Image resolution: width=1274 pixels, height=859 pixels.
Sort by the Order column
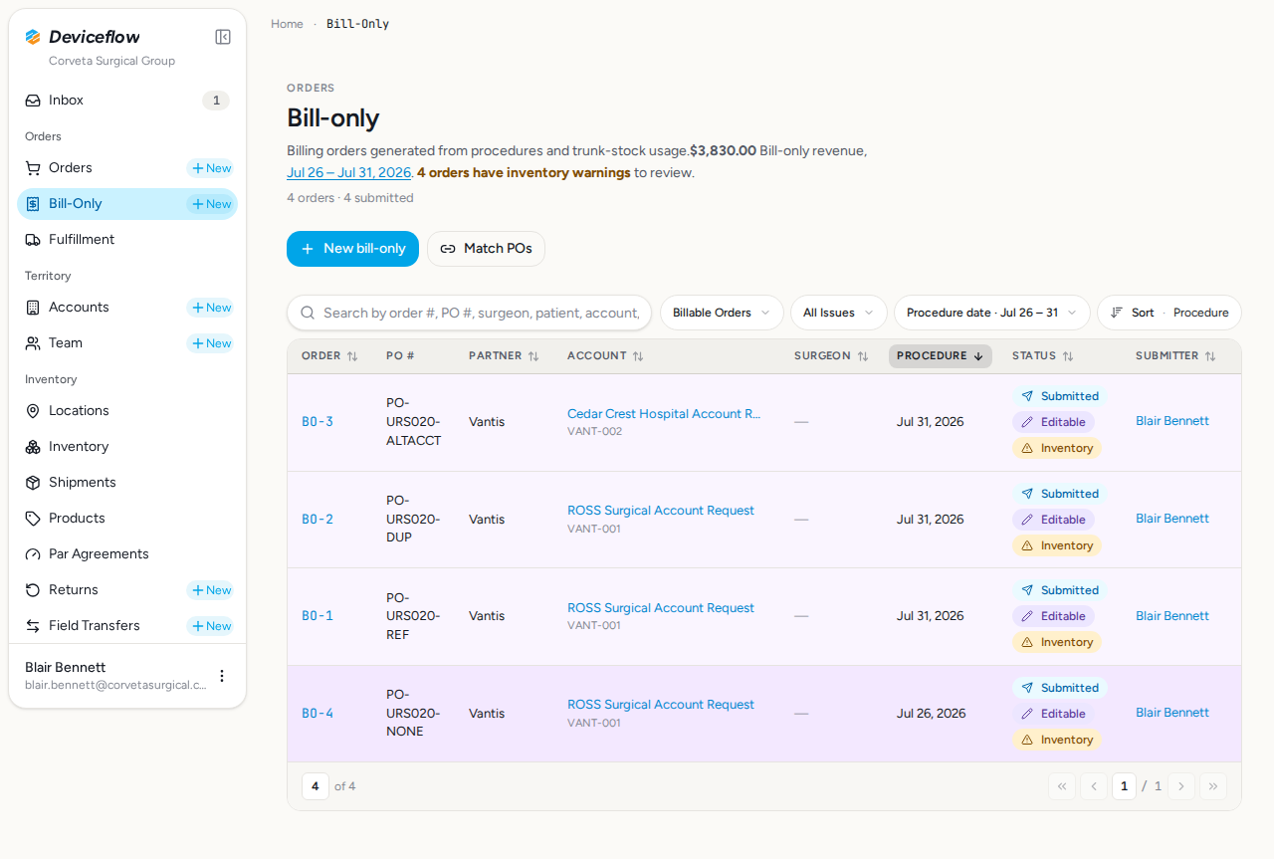pyautogui.click(x=329, y=356)
